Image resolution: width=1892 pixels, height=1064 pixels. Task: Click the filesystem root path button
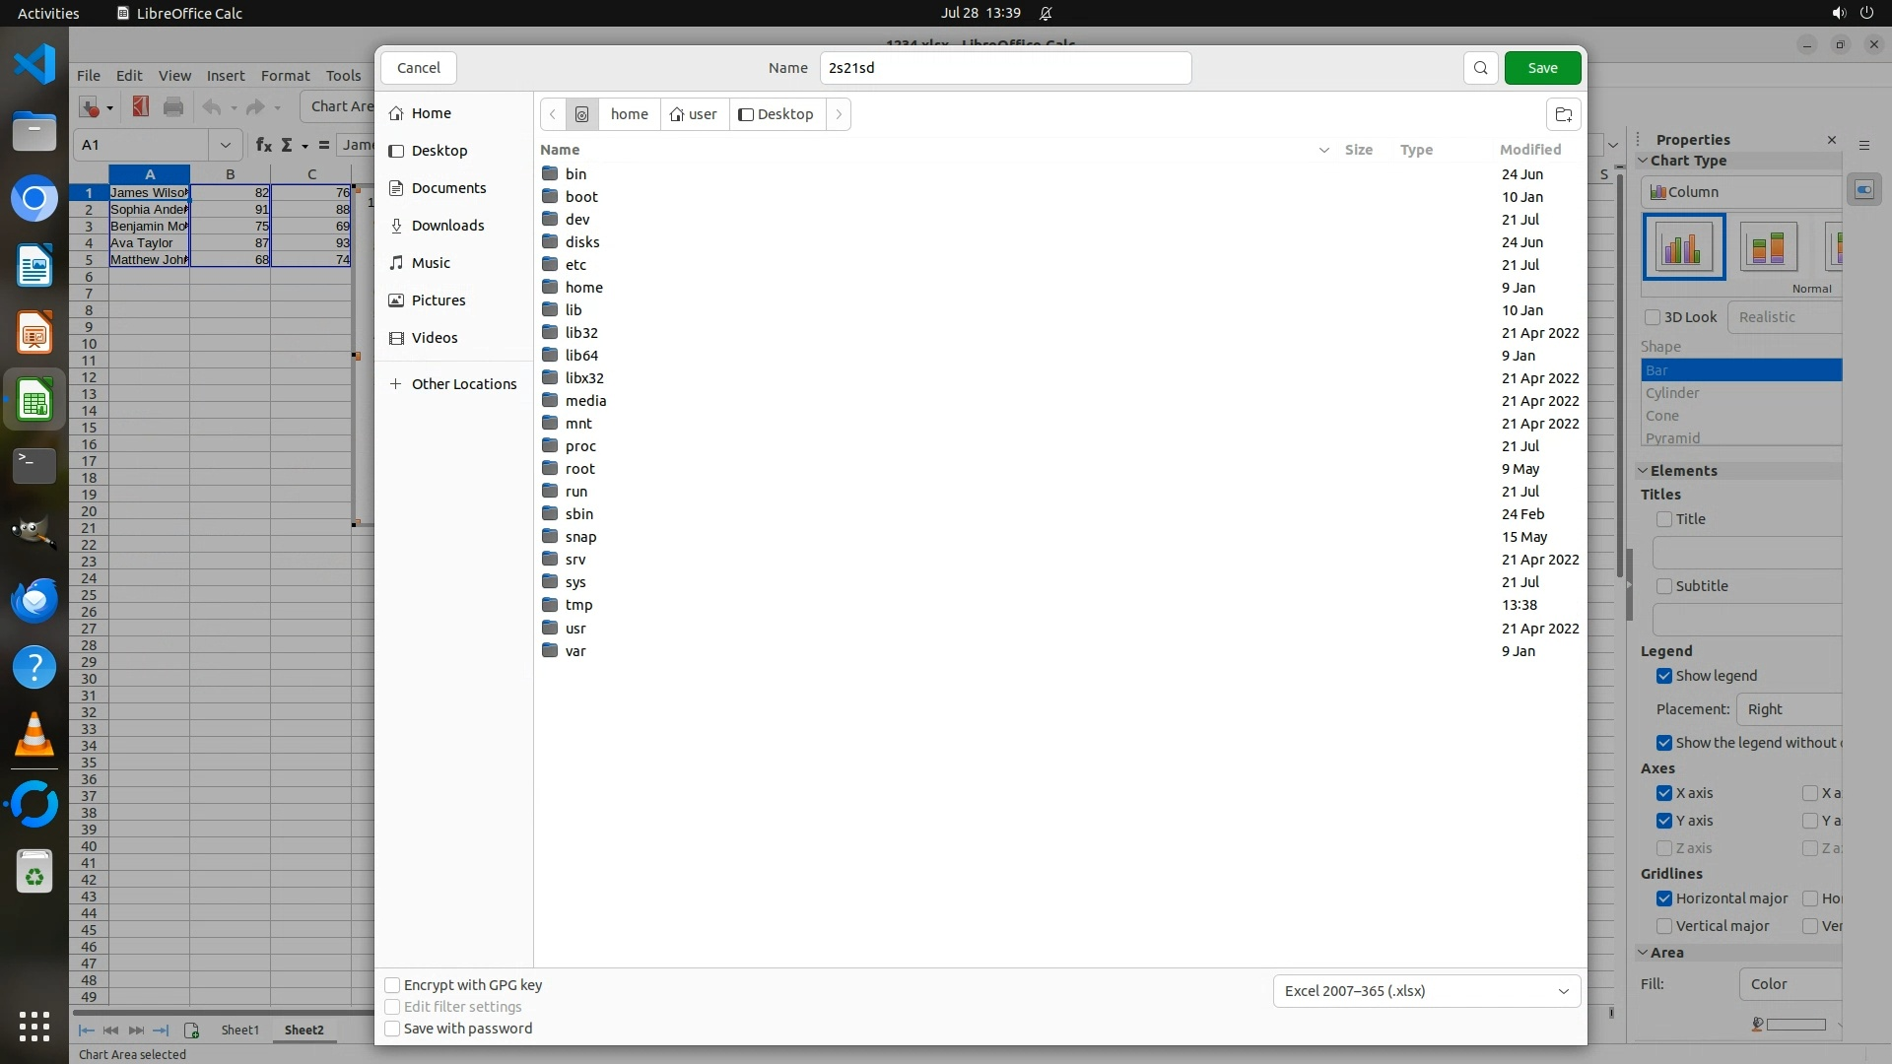point(582,114)
